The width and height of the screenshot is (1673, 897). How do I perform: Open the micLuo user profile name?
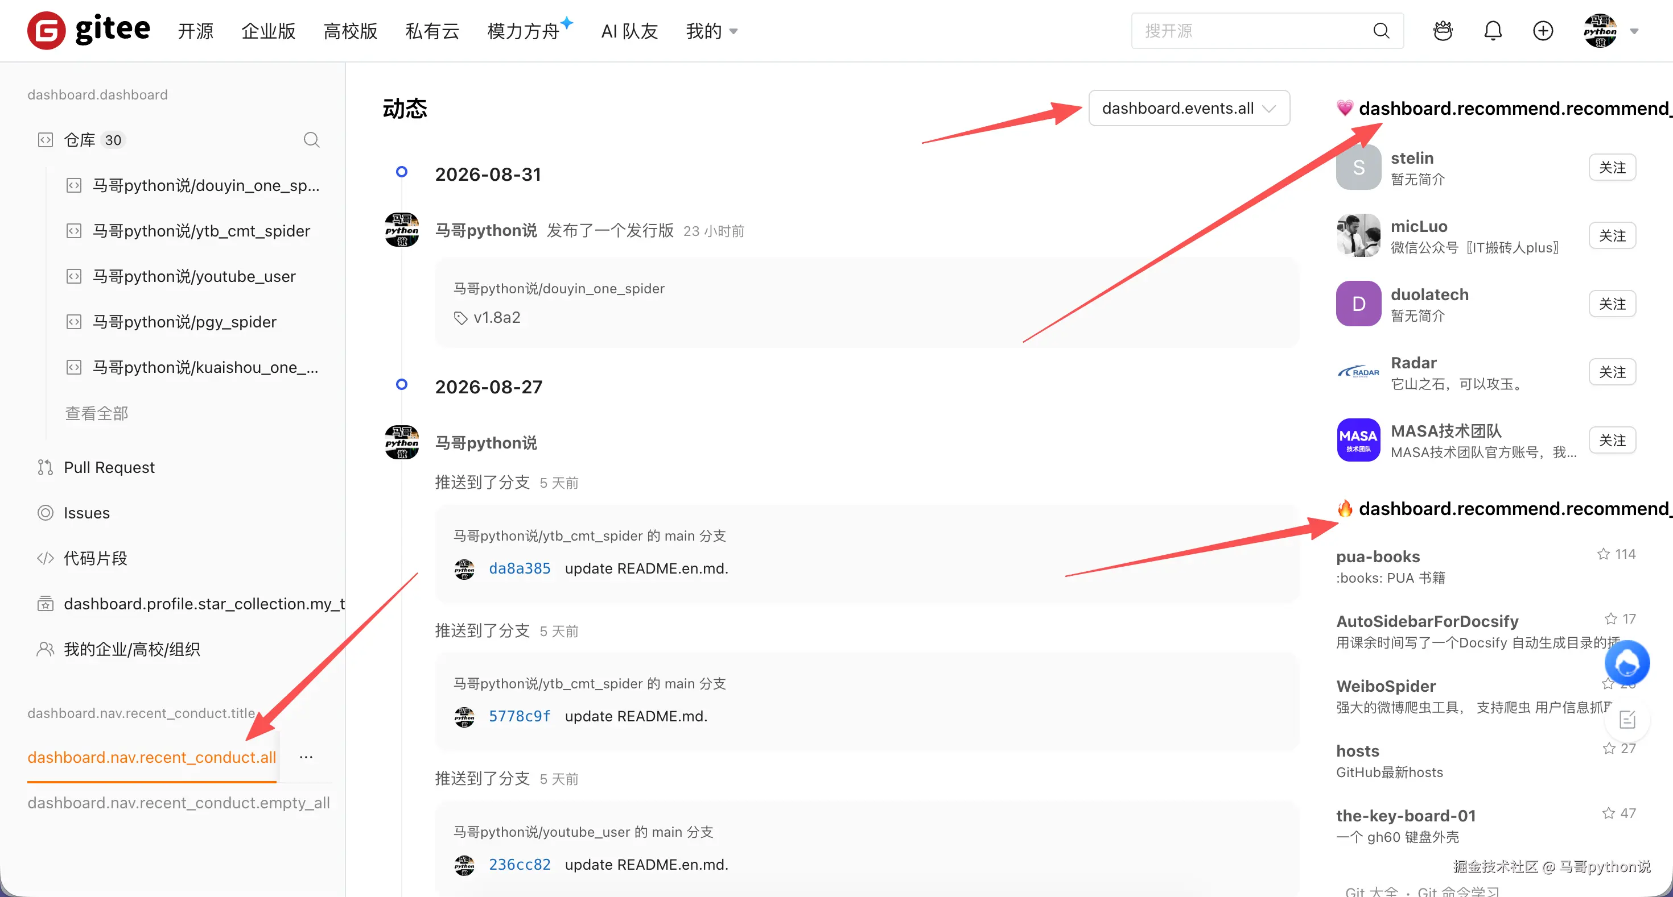point(1419,226)
